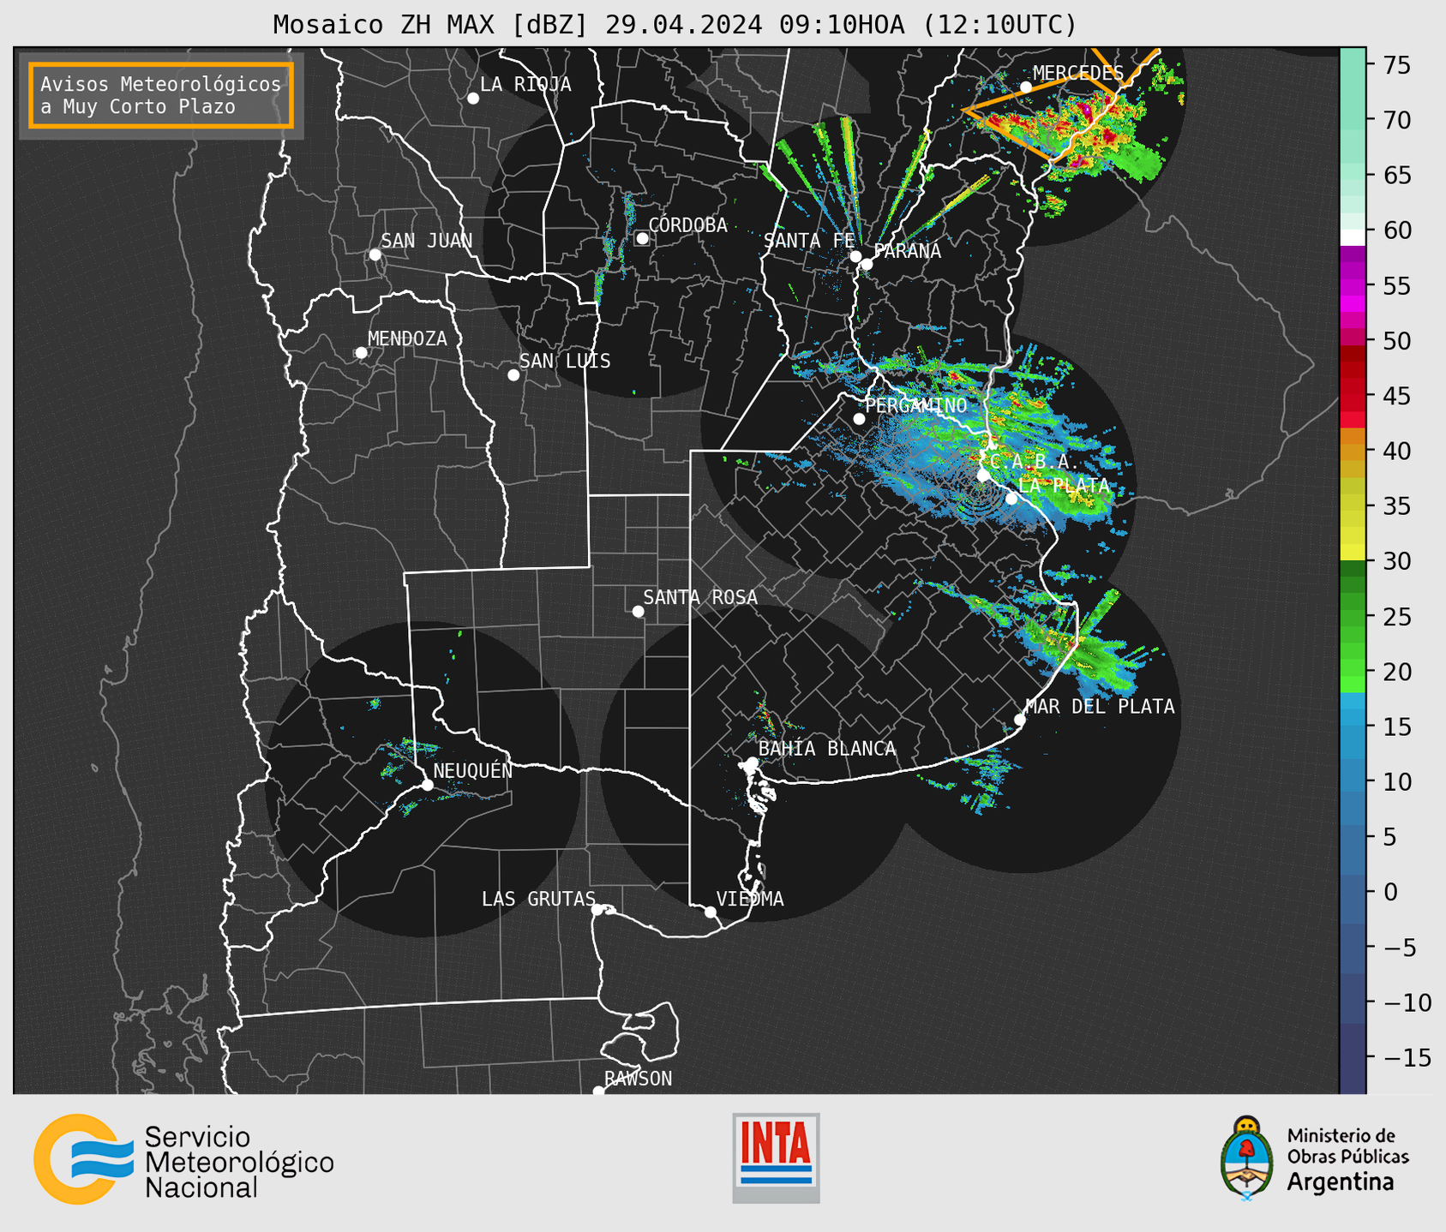Click the MENDOZA city marker dot
Viewport: 1446px width, 1232px height.
coord(361,353)
